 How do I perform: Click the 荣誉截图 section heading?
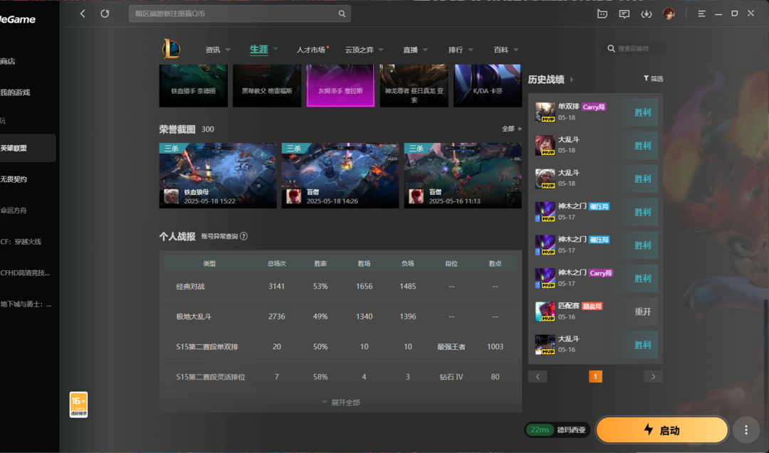(177, 129)
